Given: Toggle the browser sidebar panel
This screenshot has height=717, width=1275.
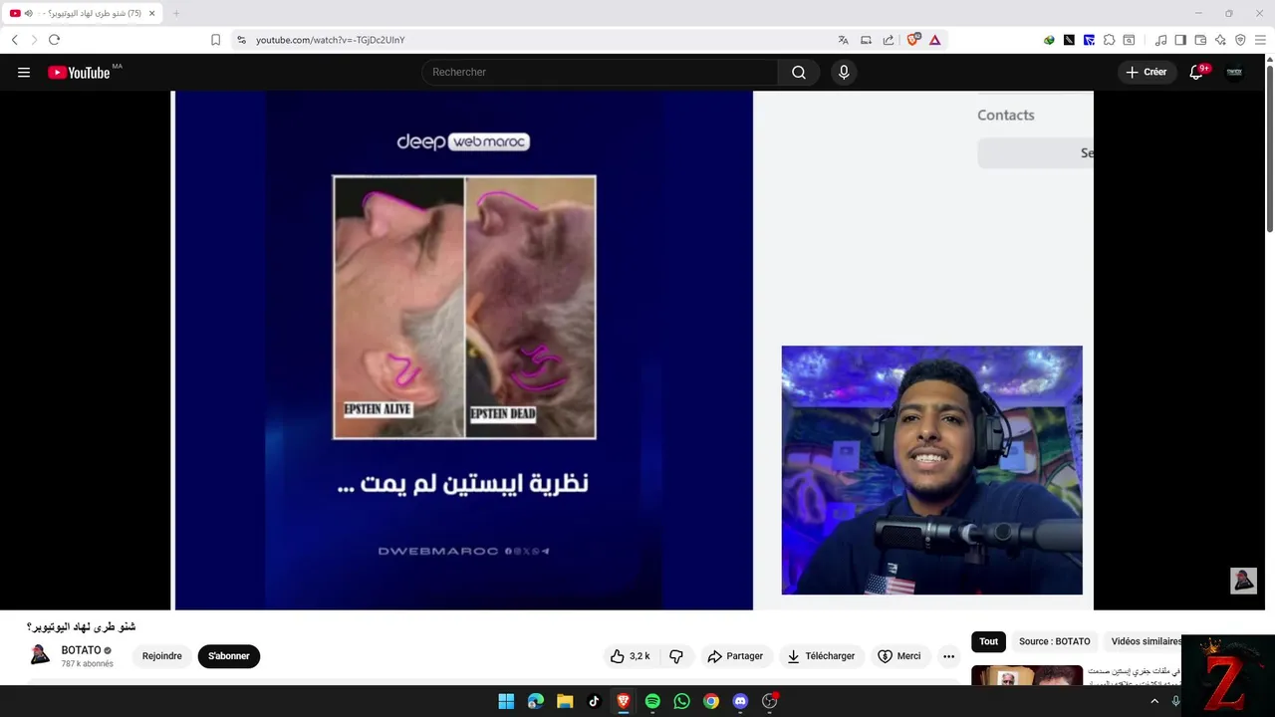Looking at the screenshot, I should [x=1180, y=40].
